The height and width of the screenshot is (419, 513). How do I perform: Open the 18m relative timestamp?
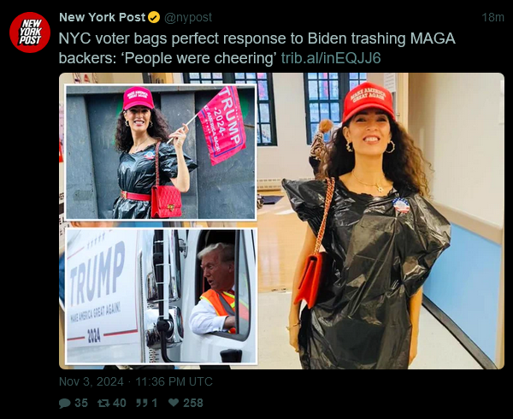(x=492, y=17)
